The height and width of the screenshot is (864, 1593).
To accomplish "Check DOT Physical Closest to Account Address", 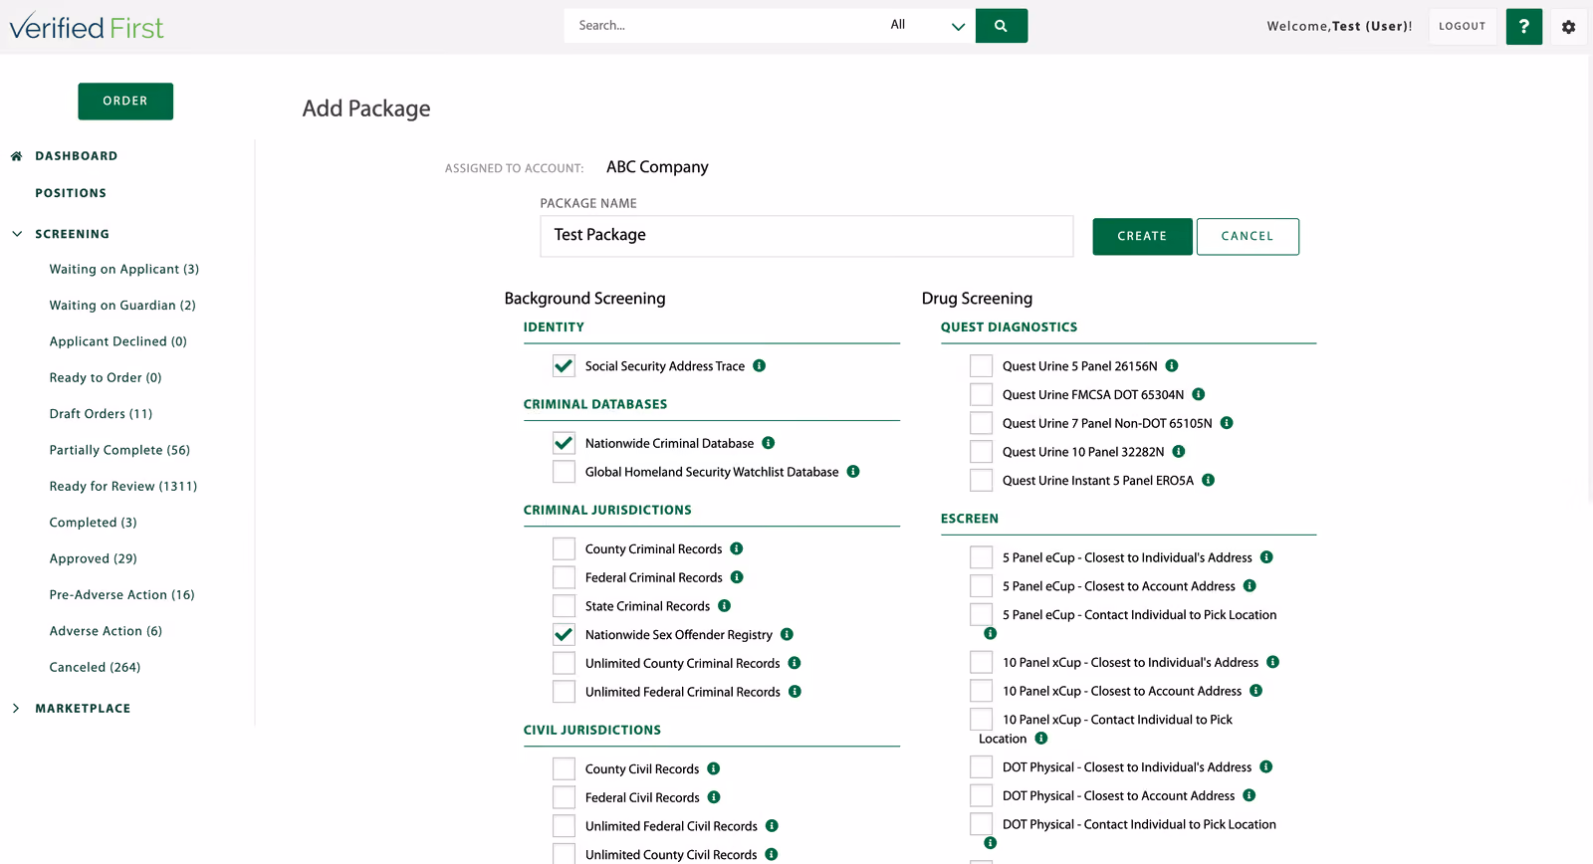I will point(981,795).
